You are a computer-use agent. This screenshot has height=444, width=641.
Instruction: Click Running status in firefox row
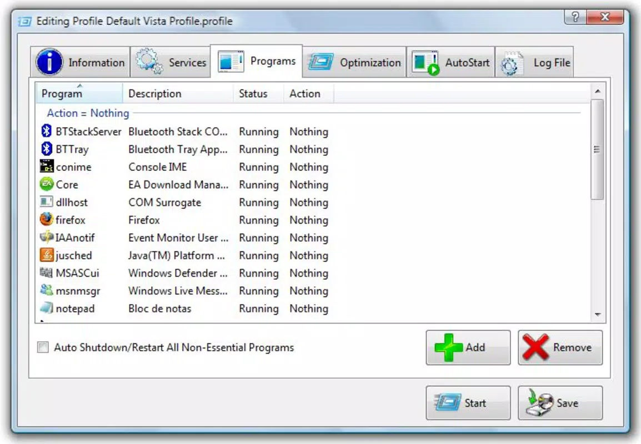(x=259, y=220)
